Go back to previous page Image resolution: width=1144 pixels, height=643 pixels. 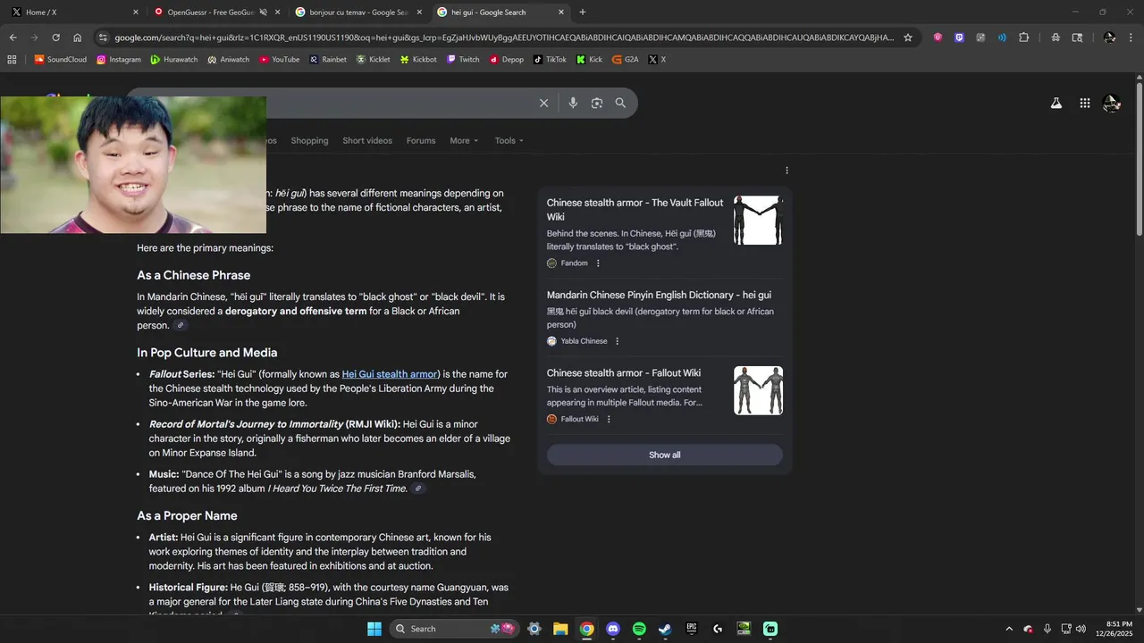[x=13, y=38]
